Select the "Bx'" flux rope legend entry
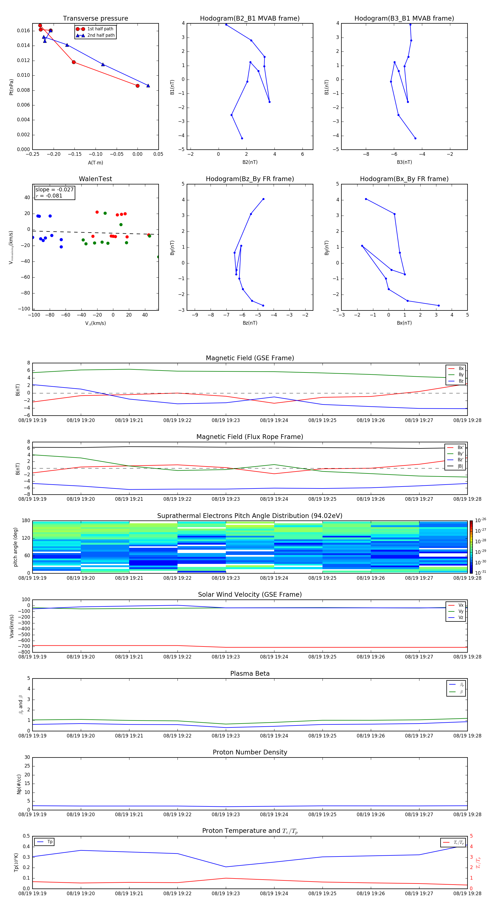Screen dimensions: 500x918 (x=456, y=448)
